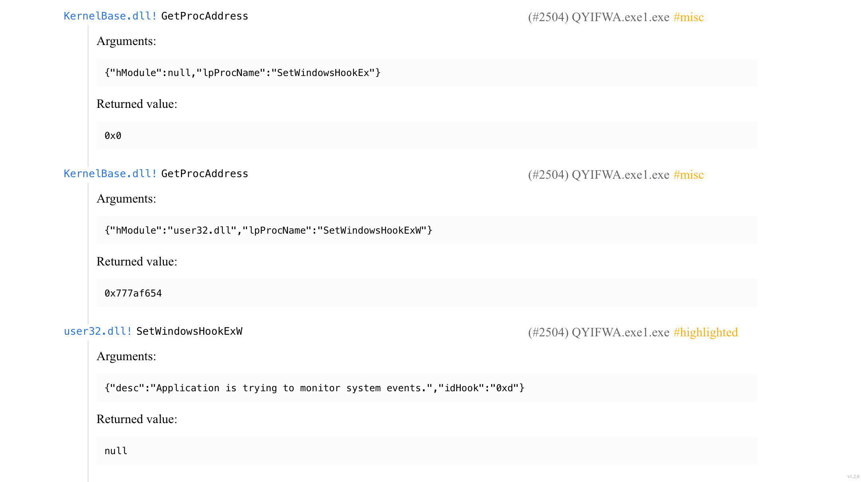
Task: Click the second GetProcAddress function name
Action: coord(204,174)
